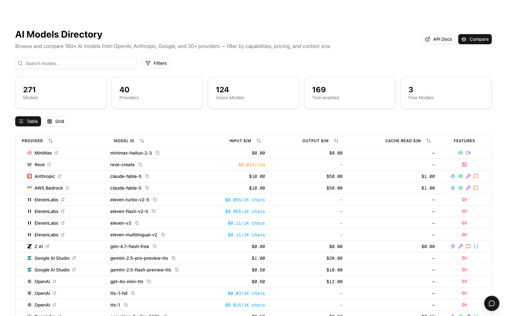507x316 pixels.
Task: Copy the reve-create model ID
Action: (140, 165)
